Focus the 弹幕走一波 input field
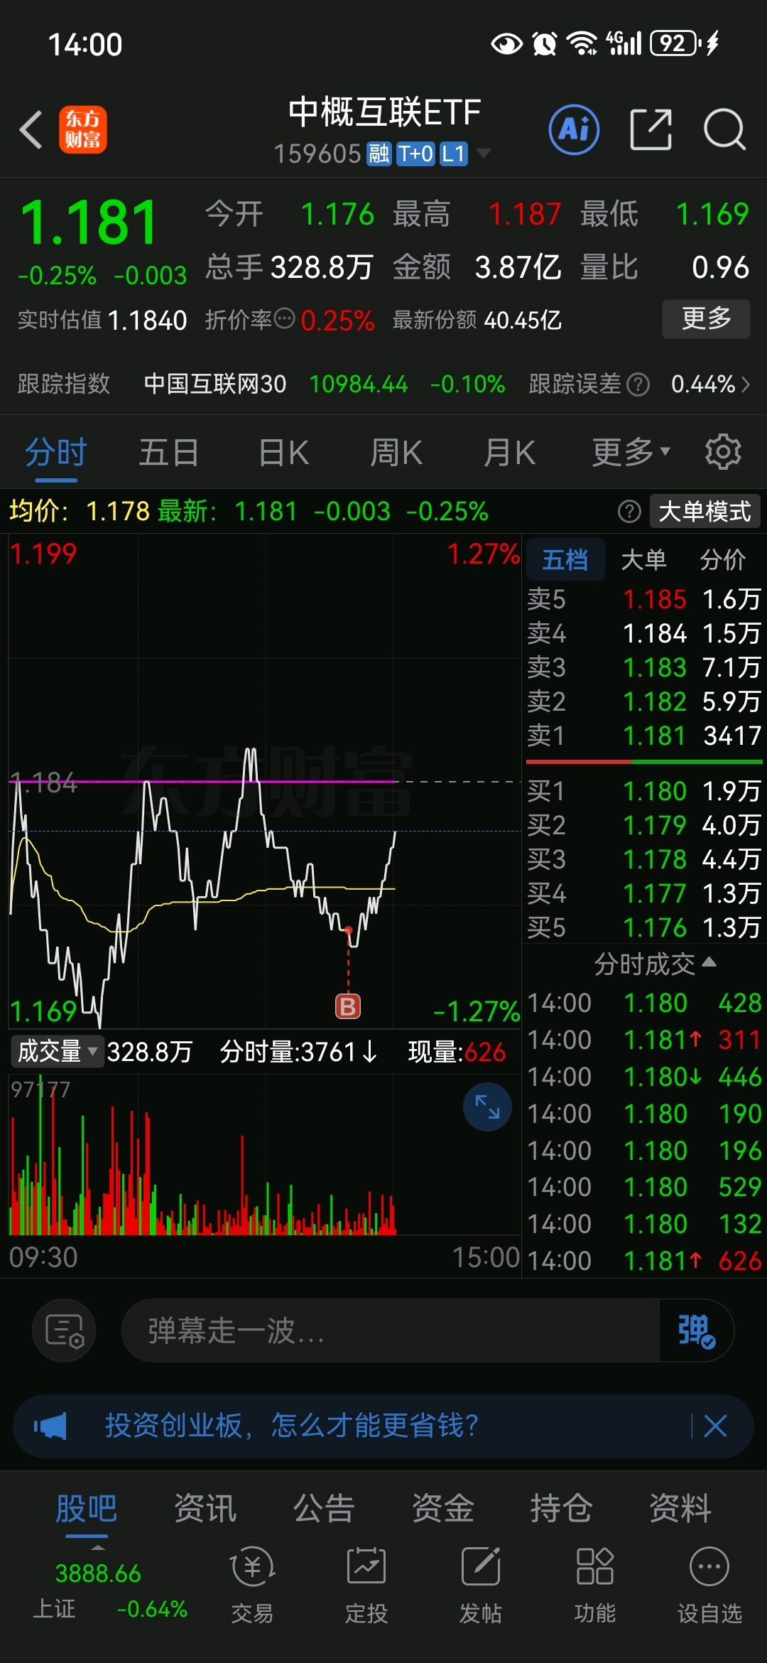Image resolution: width=767 pixels, height=1663 pixels. (x=391, y=1330)
